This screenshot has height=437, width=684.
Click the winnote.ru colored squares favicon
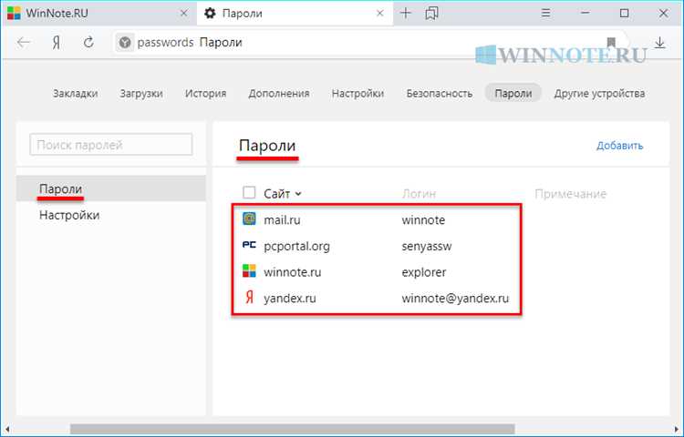click(x=249, y=271)
